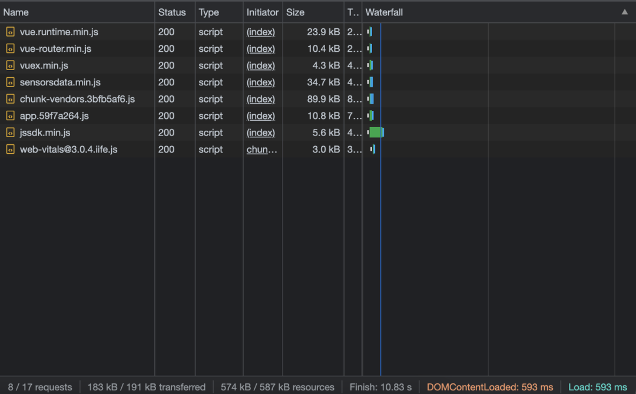Click the script icon beside vue.runtime.min.js
The height and width of the screenshot is (394, 636).
[x=10, y=32]
